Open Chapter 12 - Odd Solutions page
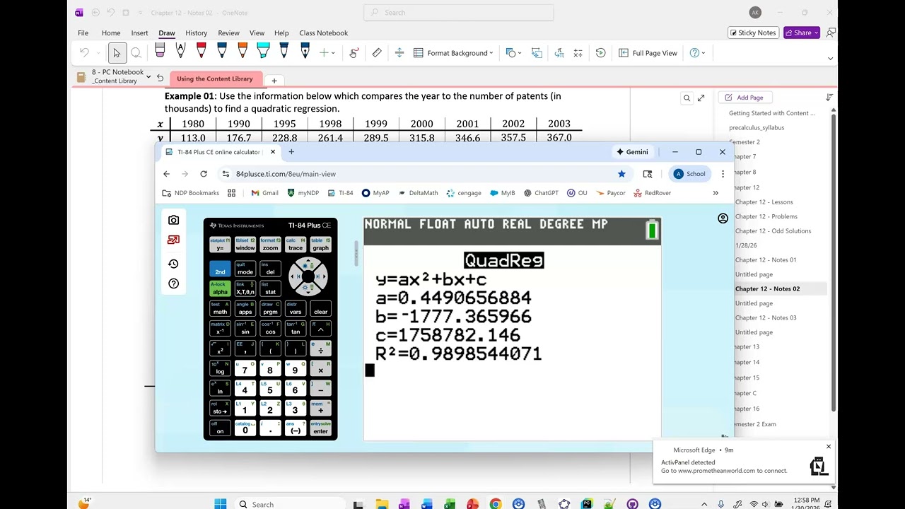The width and height of the screenshot is (905, 509). [x=773, y=231]
